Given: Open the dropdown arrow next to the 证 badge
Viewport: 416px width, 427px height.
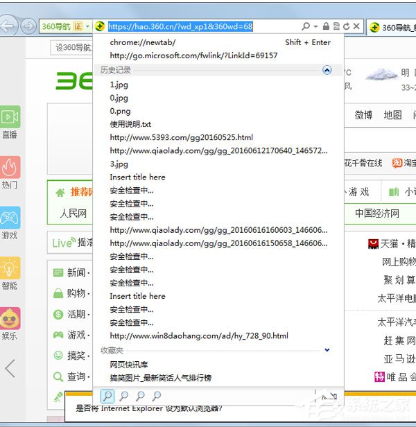Looking at the screenshot, I should tap(87, 26).
